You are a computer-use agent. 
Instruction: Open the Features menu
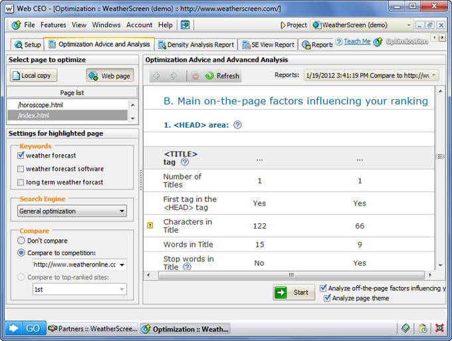pyautogui.click(x=53, y=25)
